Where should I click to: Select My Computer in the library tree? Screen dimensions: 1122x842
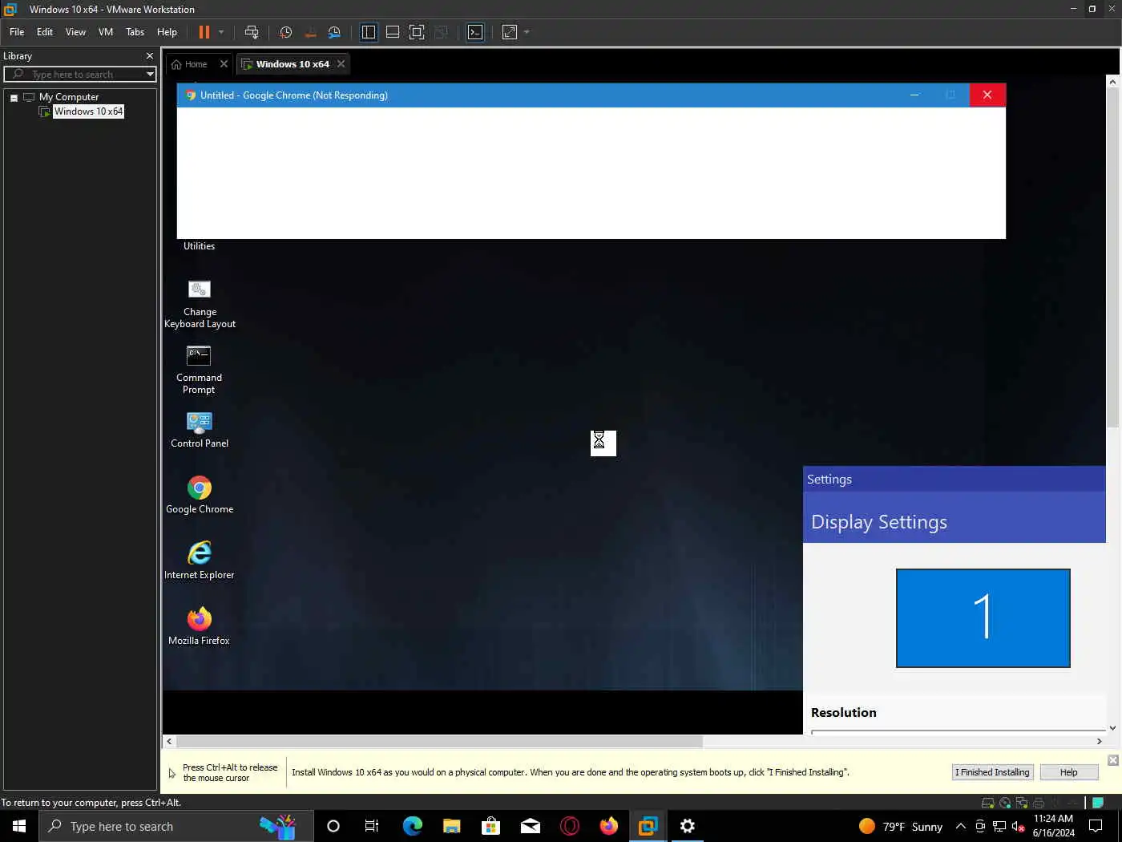(x=69, y=97)
